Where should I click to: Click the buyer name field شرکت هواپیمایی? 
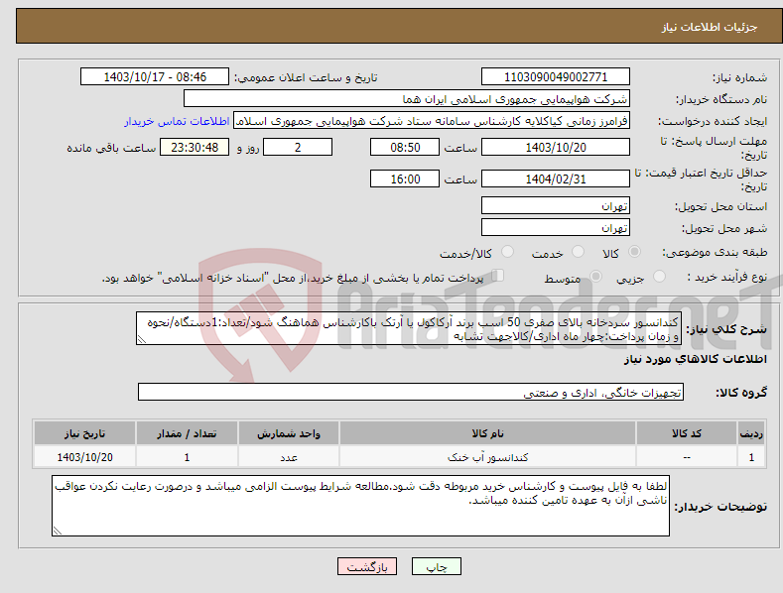407,99
